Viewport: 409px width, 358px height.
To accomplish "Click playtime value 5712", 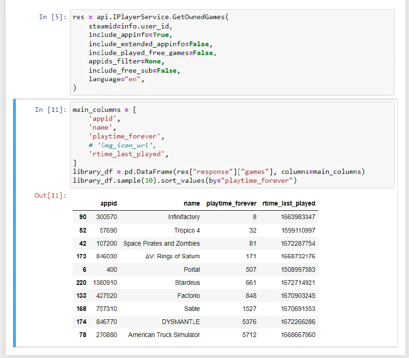I will point(250,335).
